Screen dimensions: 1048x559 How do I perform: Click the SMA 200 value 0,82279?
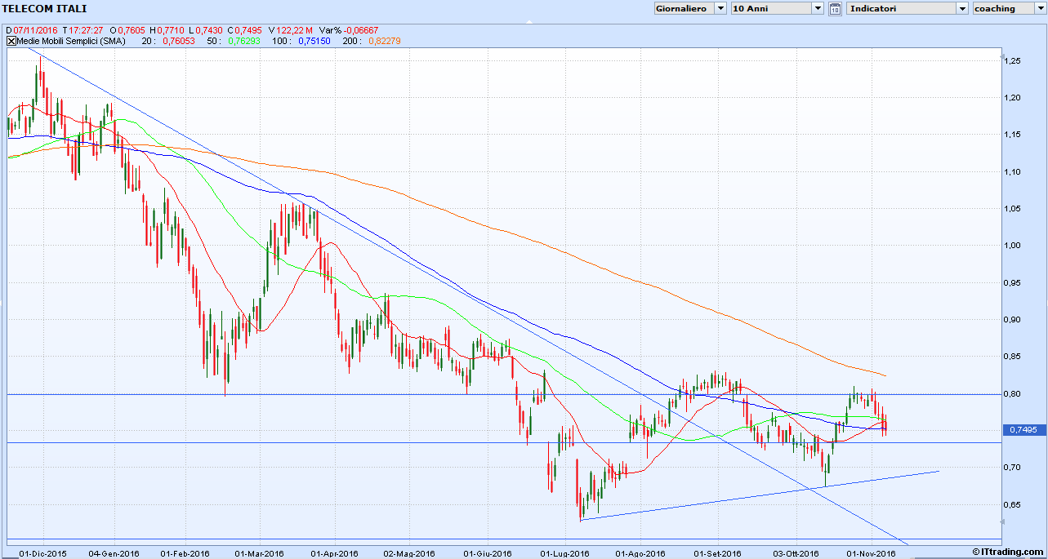(x=385, y=41)
